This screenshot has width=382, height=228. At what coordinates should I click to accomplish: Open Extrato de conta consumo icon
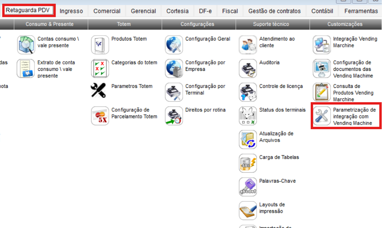tap(26, 69)
